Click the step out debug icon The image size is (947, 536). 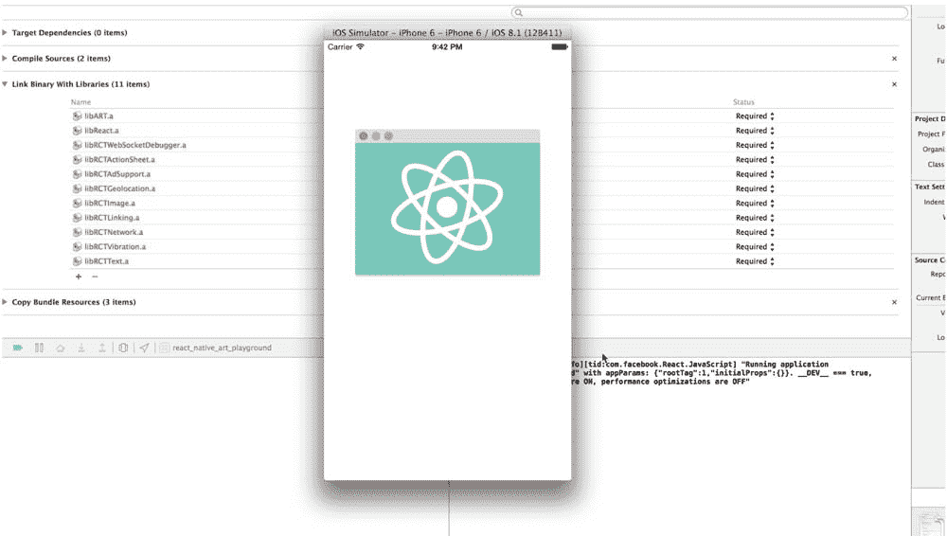(102, 348)
